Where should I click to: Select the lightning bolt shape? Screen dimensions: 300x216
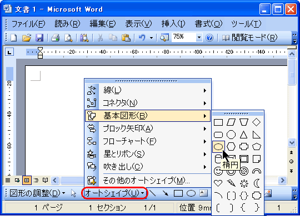coord(231,183)
